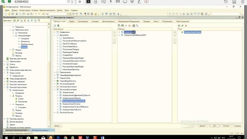Open Windows Start button on taskbar
This screenshot has width=247, height=139.
pos(6,138)
